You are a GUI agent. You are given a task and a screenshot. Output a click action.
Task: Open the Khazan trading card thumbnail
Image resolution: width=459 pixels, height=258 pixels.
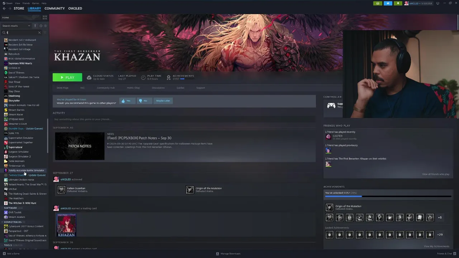point(66,225)
